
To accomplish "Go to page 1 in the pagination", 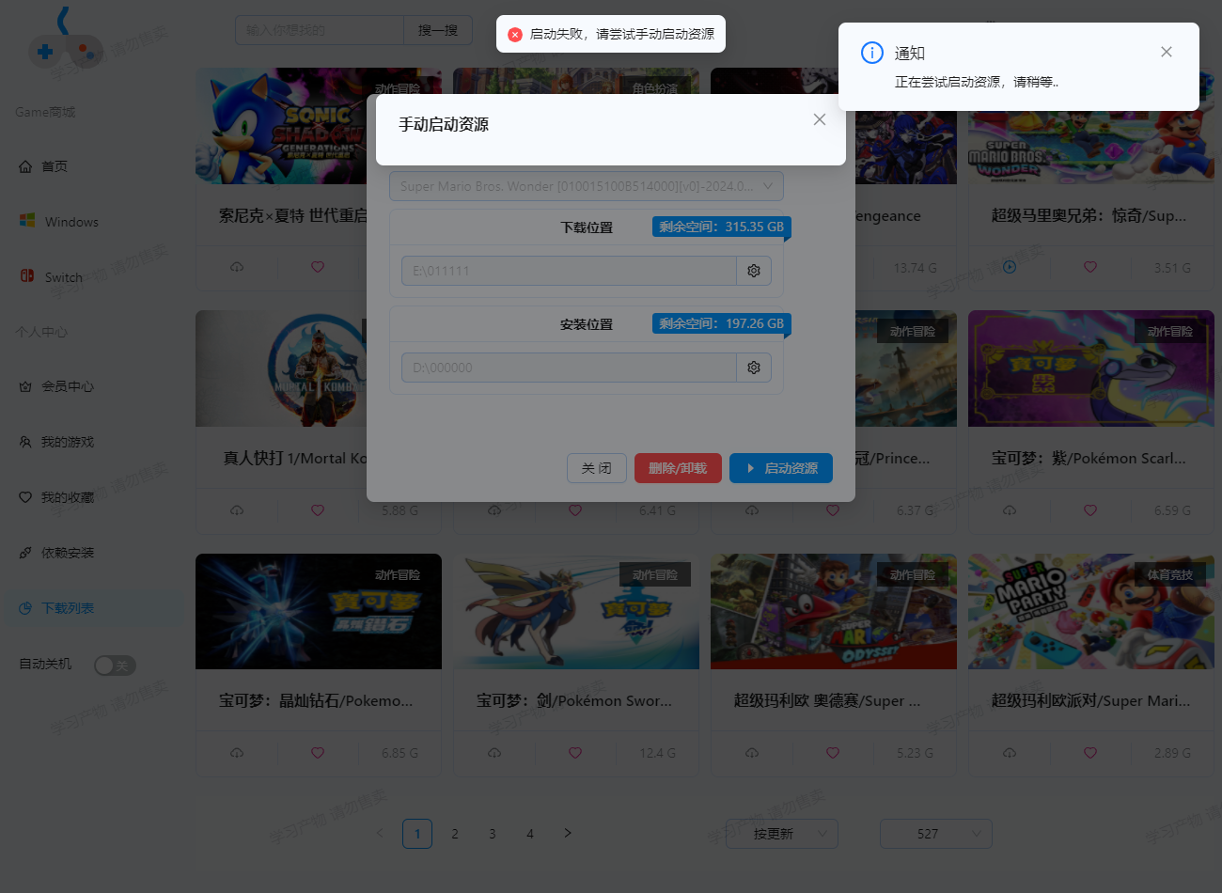I will [417, 834].
